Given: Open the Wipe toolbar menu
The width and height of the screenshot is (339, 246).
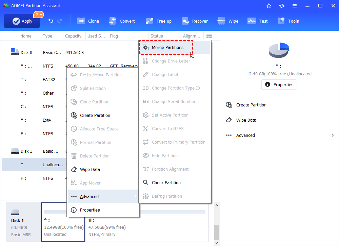Looking at the screenshot, I should coord(228,21).
